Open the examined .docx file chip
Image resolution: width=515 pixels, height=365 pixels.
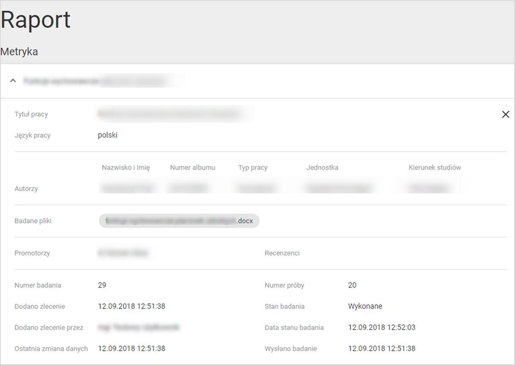click(179, 221)
